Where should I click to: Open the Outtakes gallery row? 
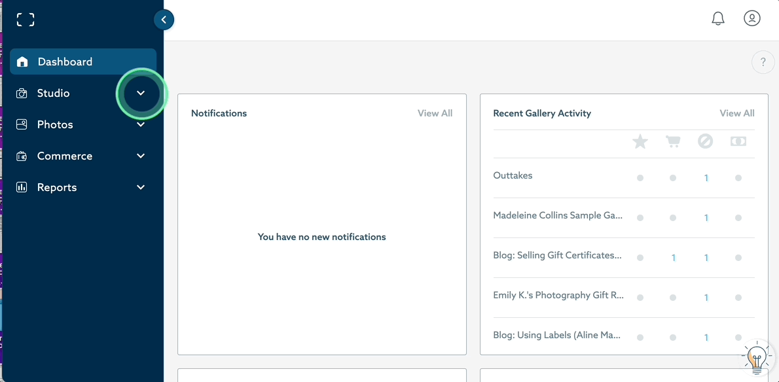coord(513,175)
